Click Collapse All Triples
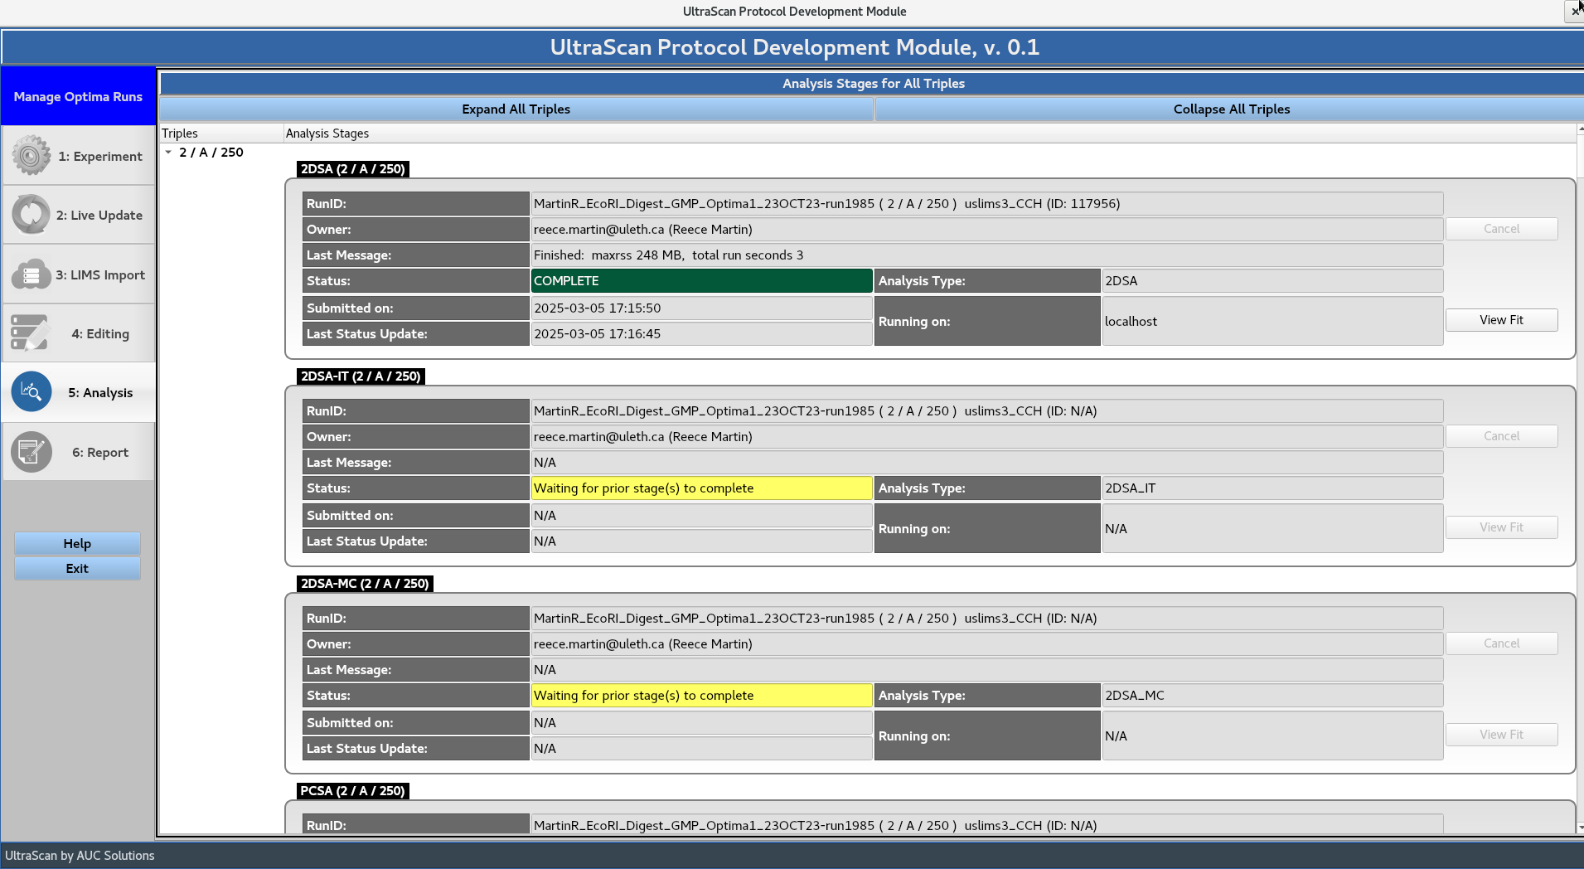This screenshot has height=869, width=1584. 1230,109
